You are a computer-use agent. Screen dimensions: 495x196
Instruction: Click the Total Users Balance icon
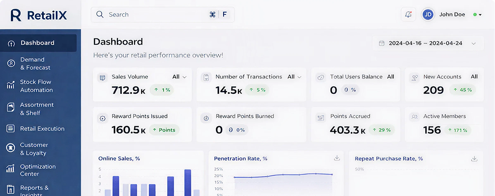click(321, 77)
